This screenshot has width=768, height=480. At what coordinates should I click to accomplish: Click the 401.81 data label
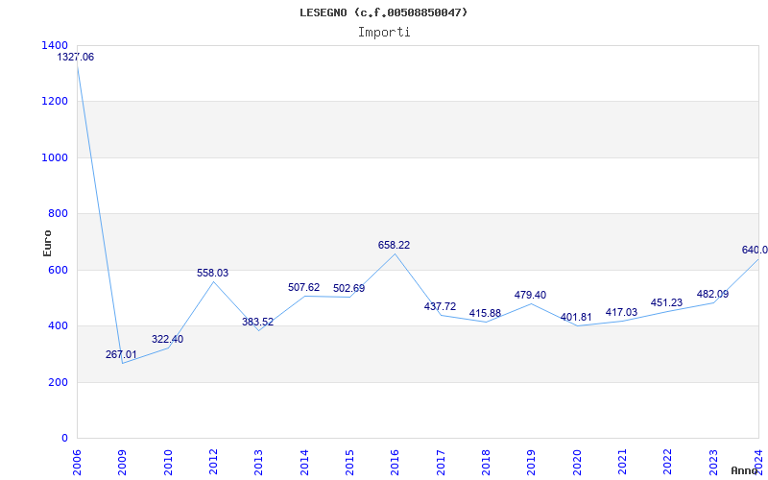pyautogui.click(x=576, y=317)
